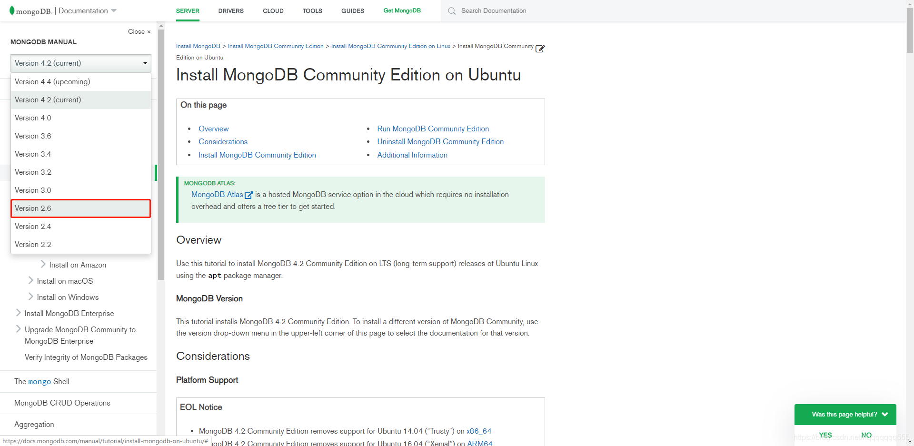This screenshot has height=446, width=914.
Task: Open the MongoDB Atlas external link
Action: point(222,195)
